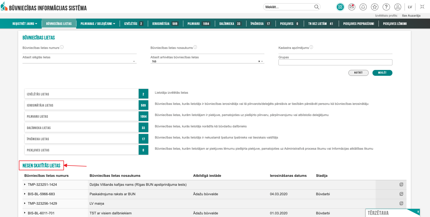Screen dimensions: 430x217
Task: Click date 01.03.2020 cell
Action: coord(279,213)
